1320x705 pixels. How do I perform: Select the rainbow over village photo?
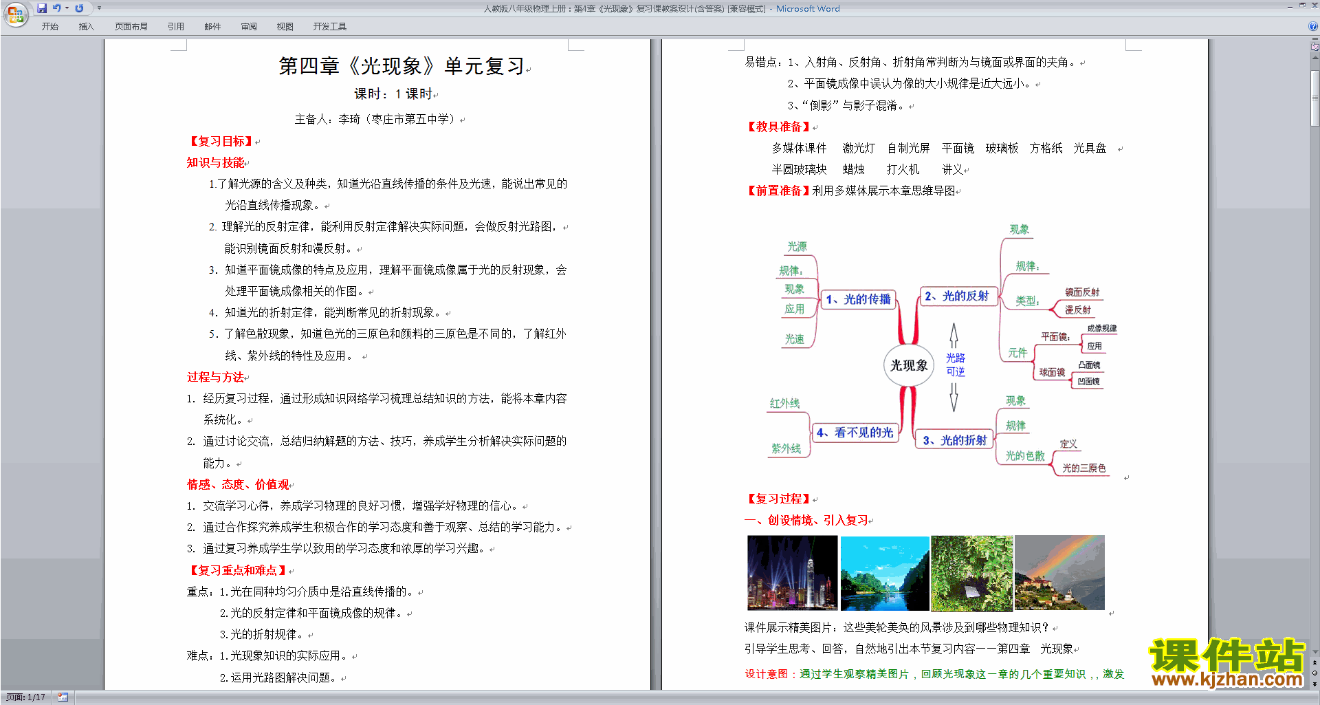(1059, 573)
